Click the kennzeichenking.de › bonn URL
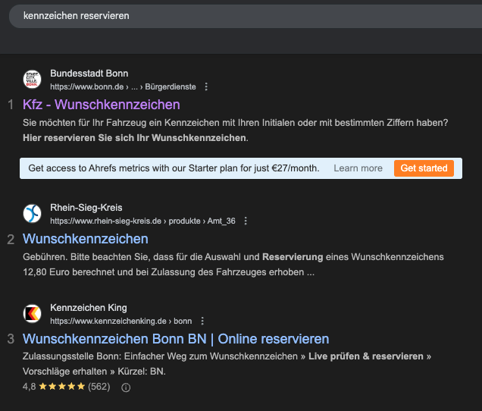This screenshot has width=482, height=411. click(x=121, y=322)
